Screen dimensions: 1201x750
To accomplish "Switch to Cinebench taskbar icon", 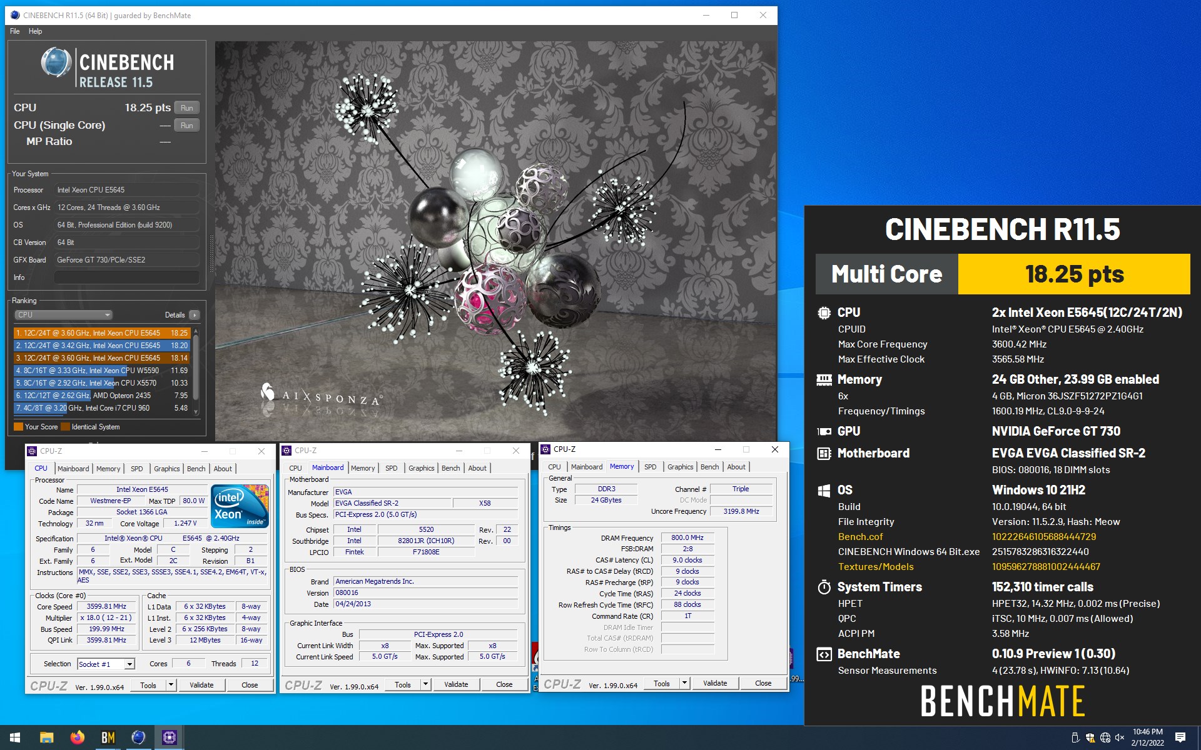I will pyautogui.click(x=138, y=737).
